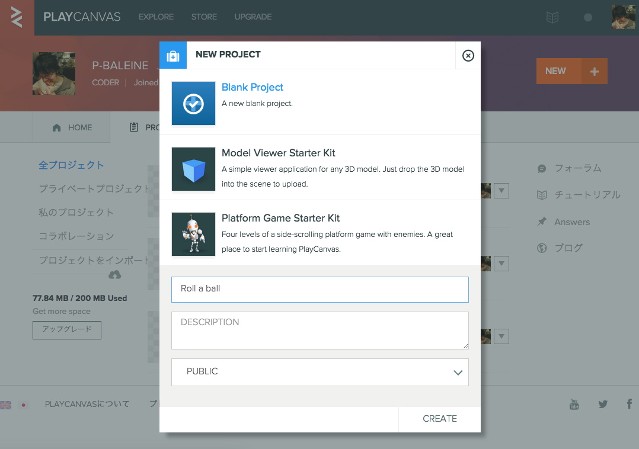Select the Blank Project template icon
Image resolution: width=639 pixels, height=449 pixels.
[x=193, y=104]
